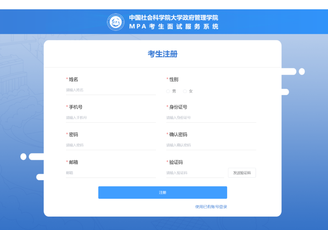
Task: Click the 姓名 field label
Action: [73, 79]
